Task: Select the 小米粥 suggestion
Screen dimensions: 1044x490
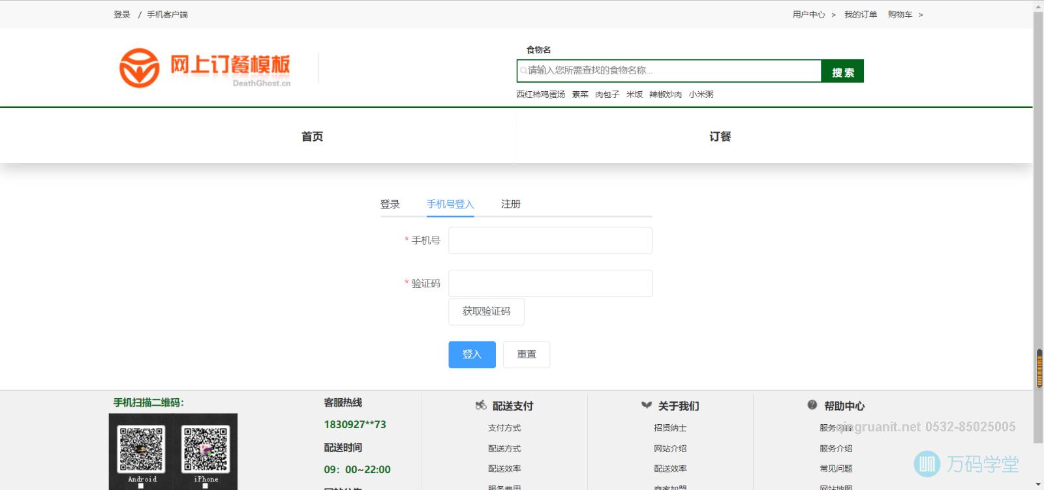Action: [701, 94]
